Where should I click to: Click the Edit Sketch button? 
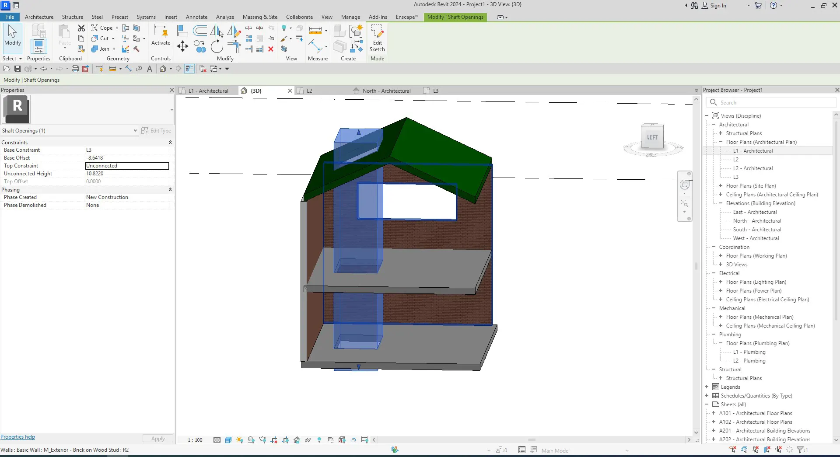(377, 38)
